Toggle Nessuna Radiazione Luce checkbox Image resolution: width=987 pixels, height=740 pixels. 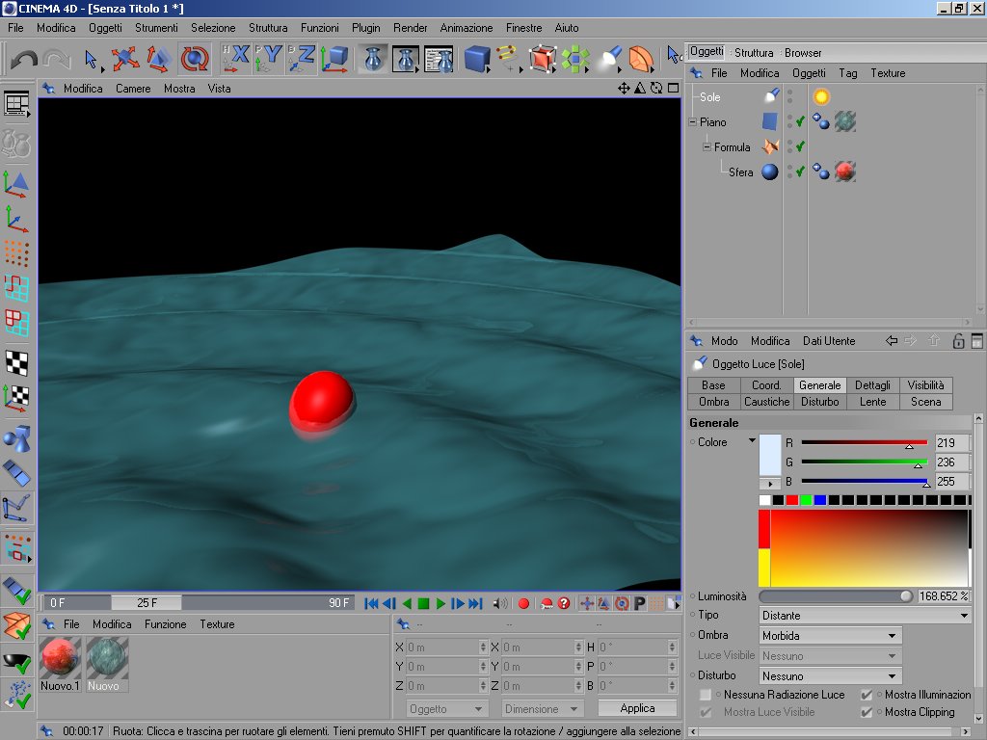point(705,695)
